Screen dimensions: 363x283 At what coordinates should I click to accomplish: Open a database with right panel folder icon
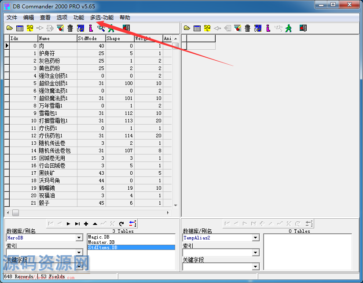(x=187, y=28)
